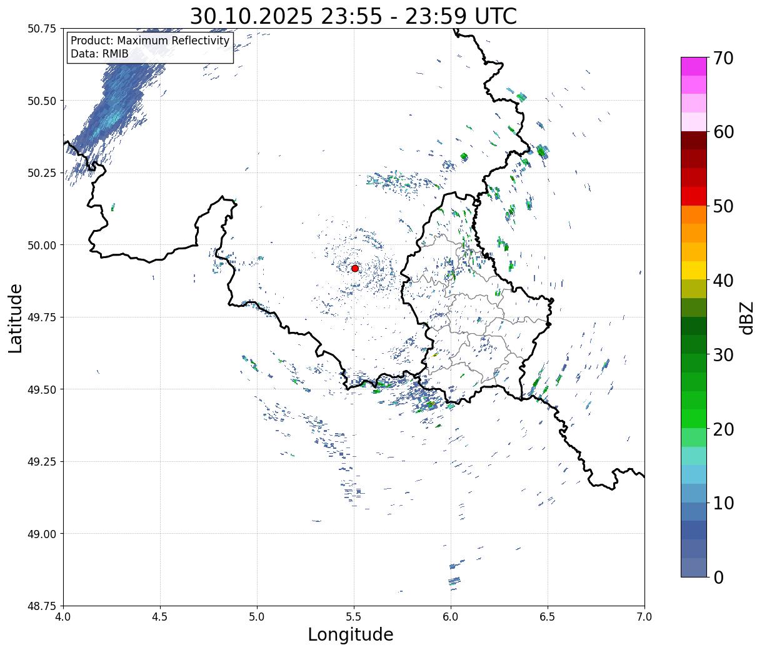Click the Latitude axis label
Image resolution: width=762 pixels, height=650 pixels.
[x=16, y=317]
